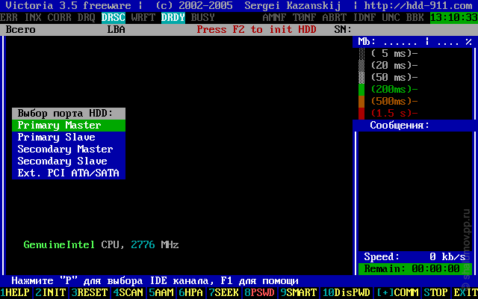
Task: Click EXIT in the bottom bar
Action: pyautogui.click(x=465, y=292)
